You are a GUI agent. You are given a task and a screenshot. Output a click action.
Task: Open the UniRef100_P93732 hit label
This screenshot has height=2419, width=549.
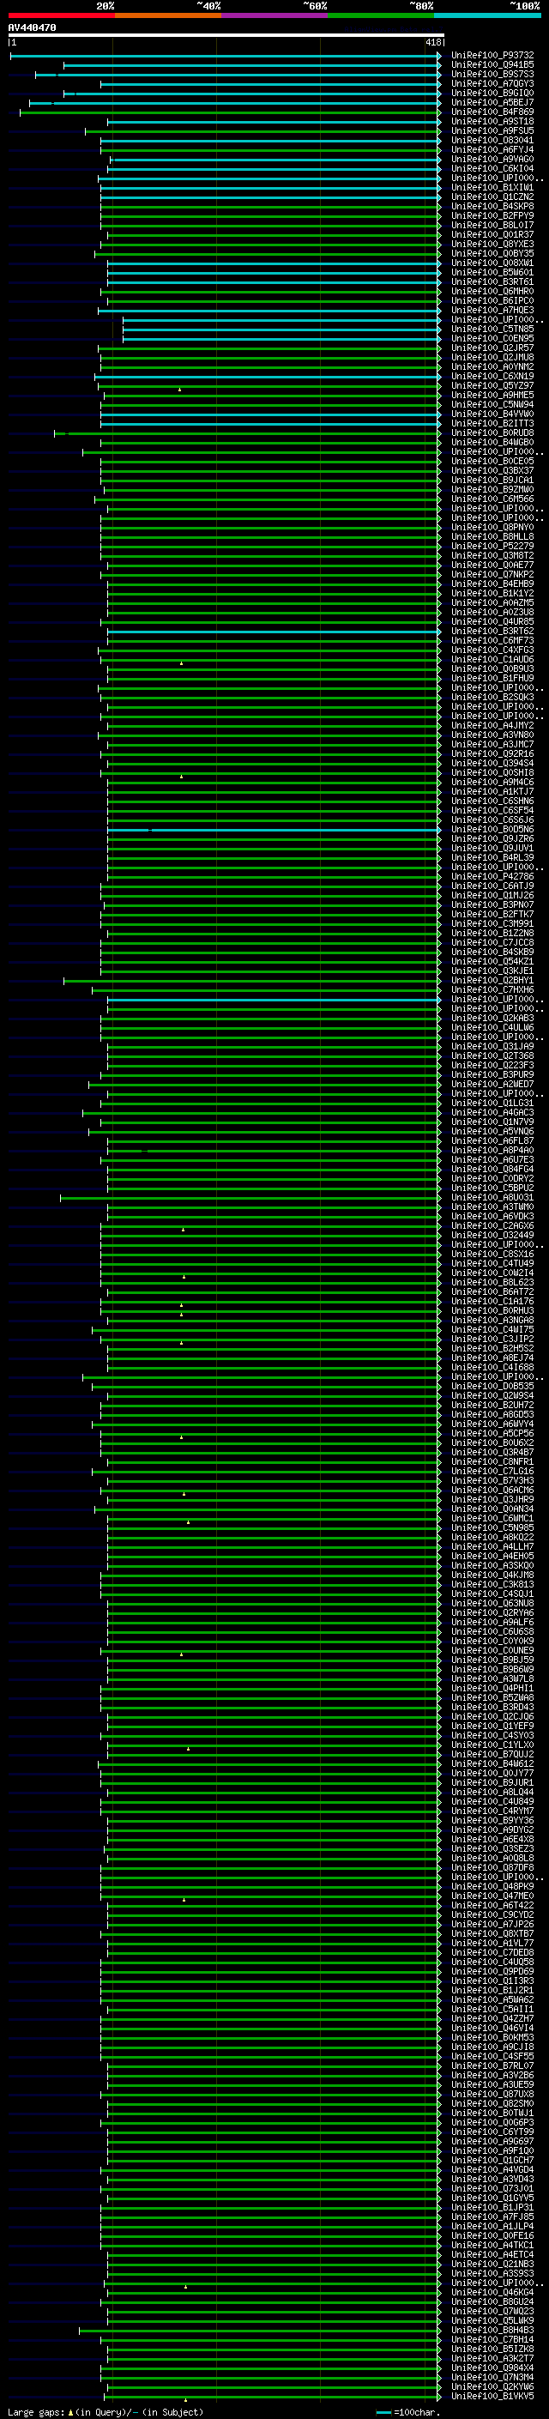492,56
